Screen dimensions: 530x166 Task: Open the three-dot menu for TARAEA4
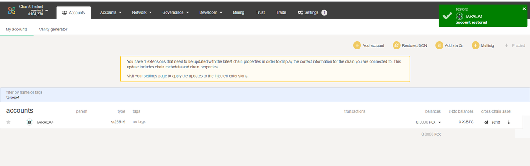tap(509, 122)
